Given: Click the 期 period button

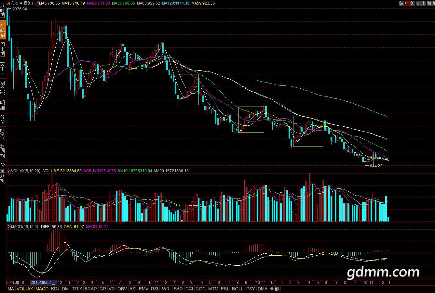Looking at the screenshot, I should [x=429, y=3].
